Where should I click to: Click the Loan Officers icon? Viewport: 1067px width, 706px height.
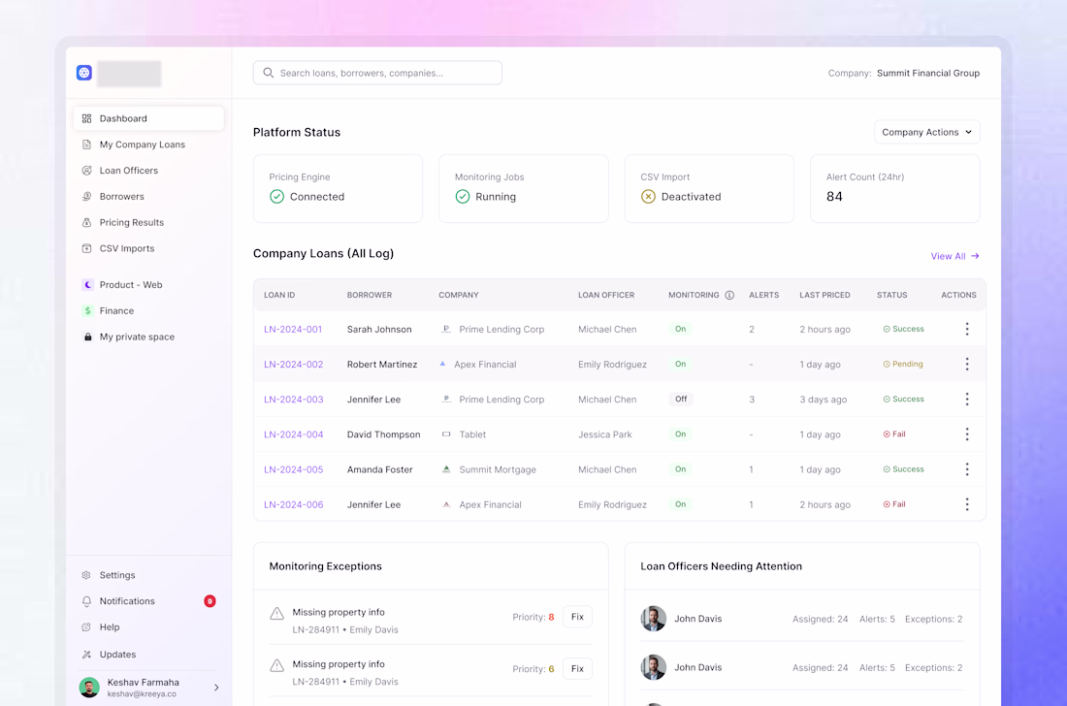tap(86, 171)
